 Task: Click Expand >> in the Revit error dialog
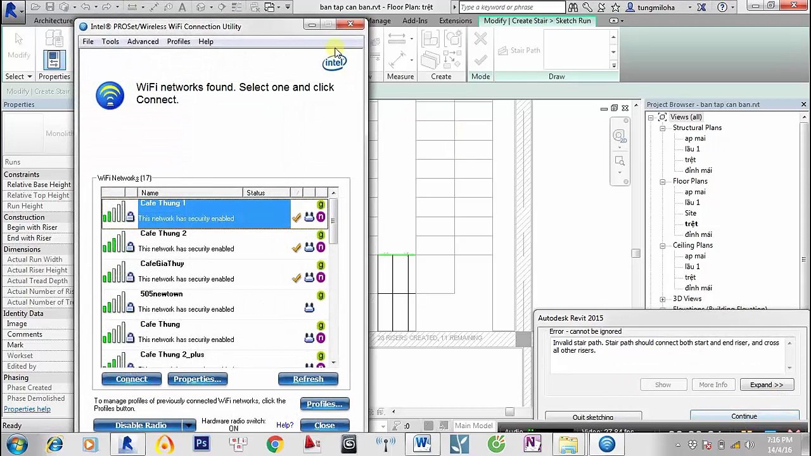tap(767, 385)
